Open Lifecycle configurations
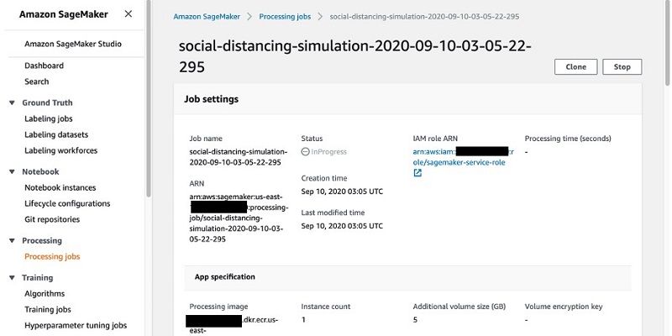 click(67, 203)
